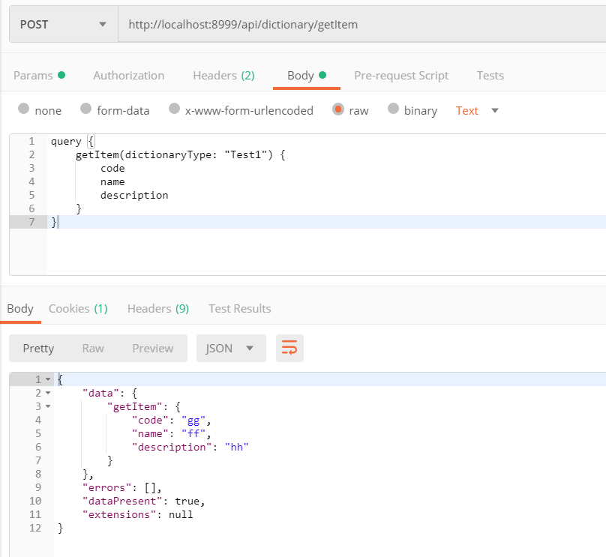Select the none body type radio

(x=23, y=109)
